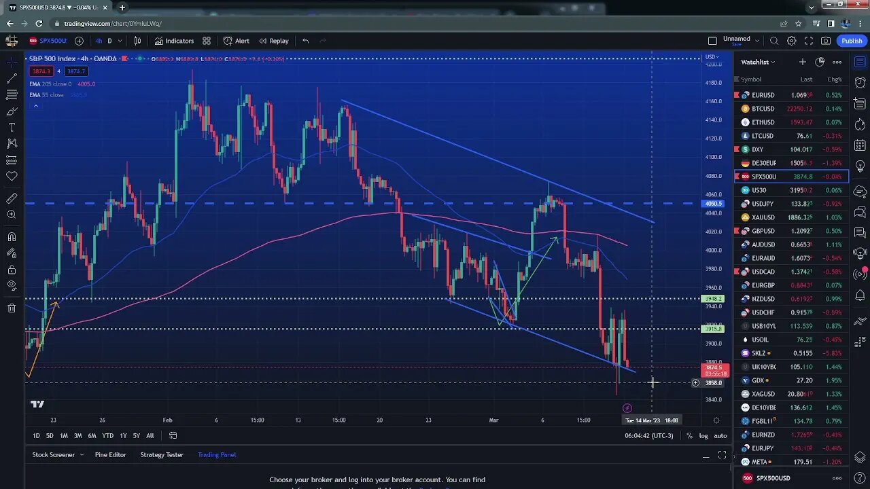This screenshot has height=489, width=870.
Task: Open the Pine Editor tab
Action: tap(110, 454)
